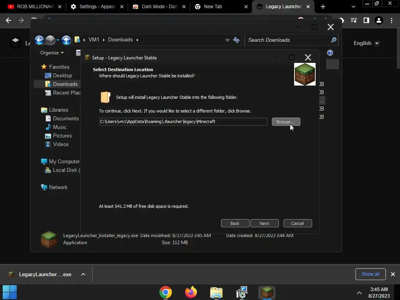Open the Organize menu
Screen dimensions: 400x300
coord(52,53)
